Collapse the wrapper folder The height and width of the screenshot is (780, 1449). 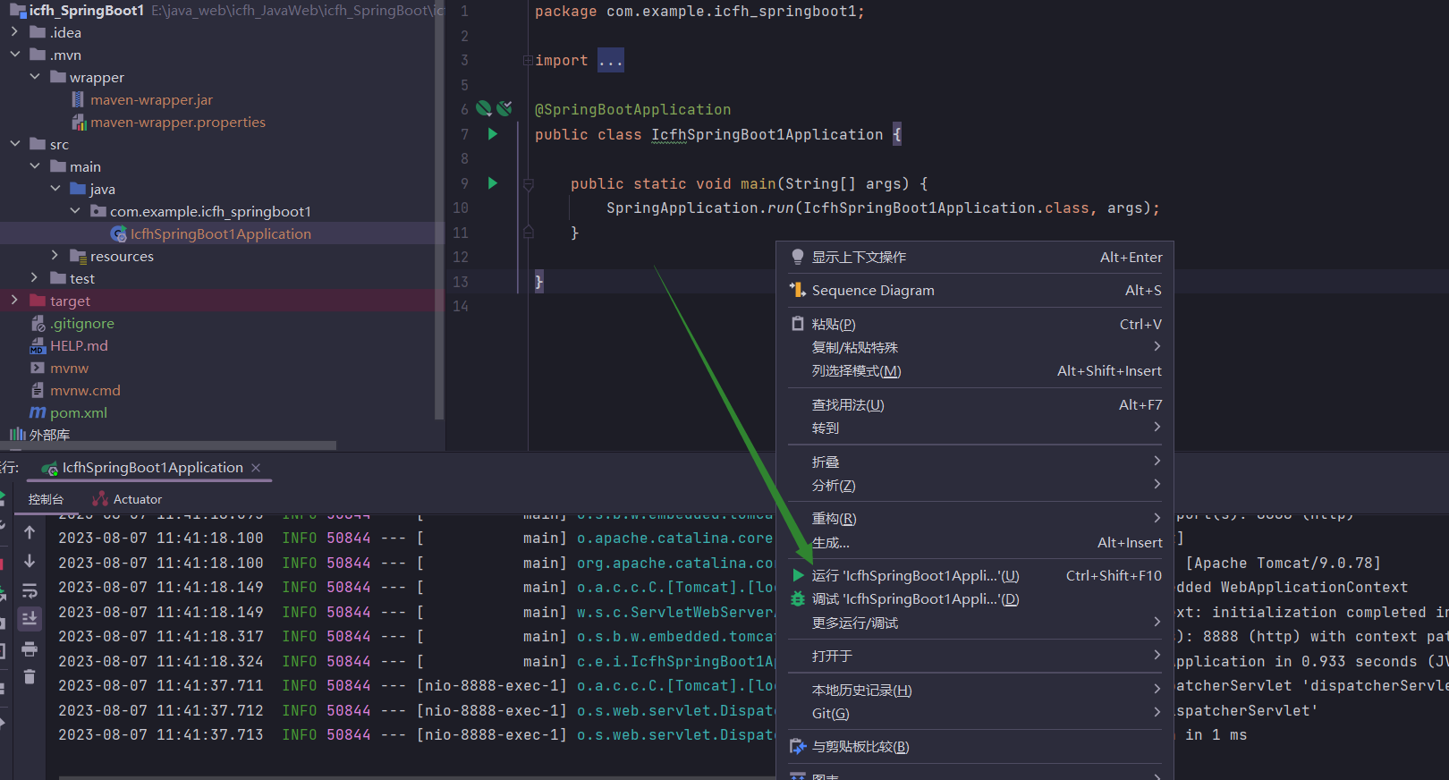(35, 77)
